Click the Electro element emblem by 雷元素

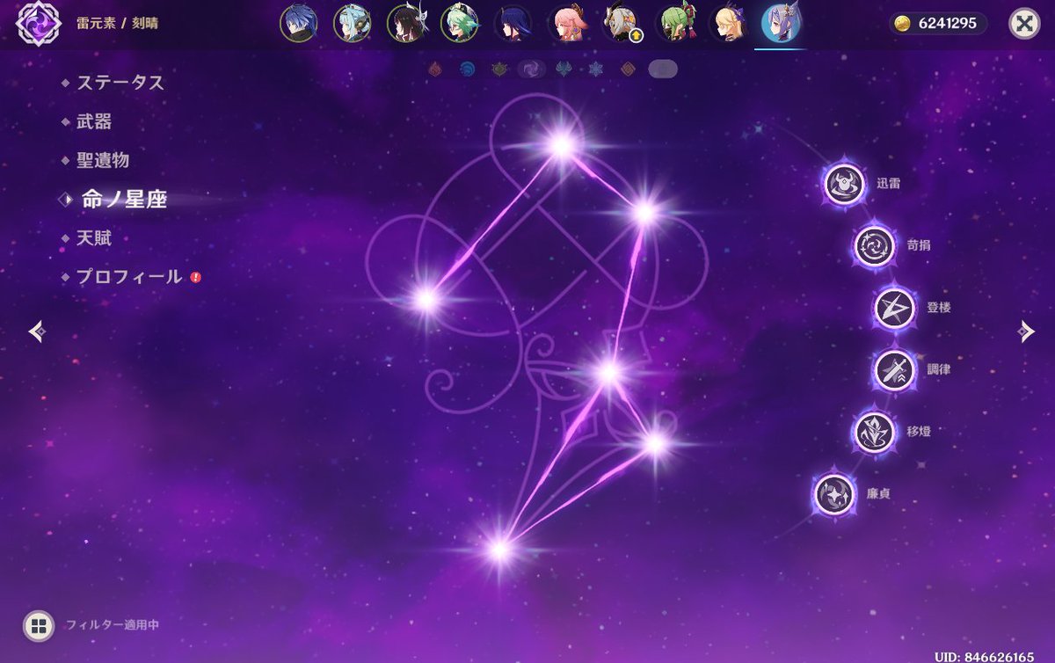pos(38,24)
